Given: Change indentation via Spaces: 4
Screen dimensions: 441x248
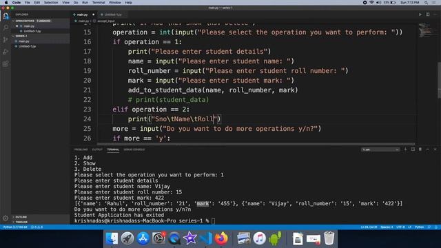Looking at the screenshot, I should coord(387,227).
